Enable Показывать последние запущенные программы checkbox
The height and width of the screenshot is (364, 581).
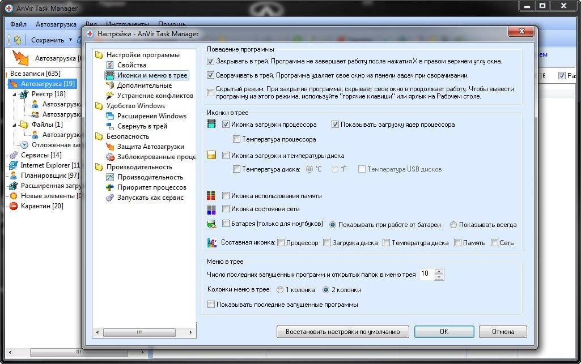pos(211,305)
